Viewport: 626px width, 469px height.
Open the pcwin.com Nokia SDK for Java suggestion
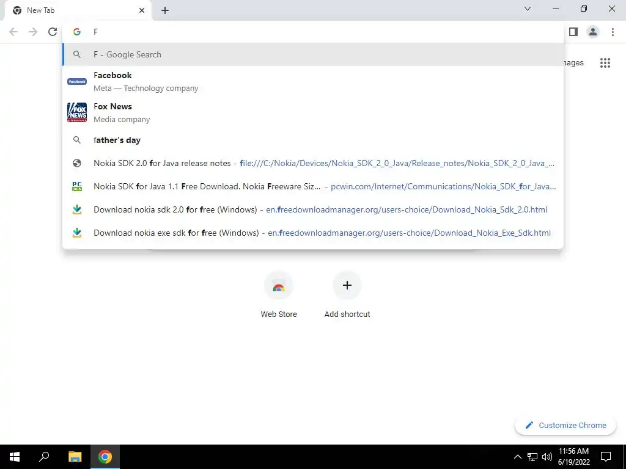[x=314, y=186]
